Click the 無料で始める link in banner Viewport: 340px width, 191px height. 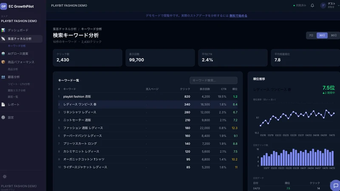point(238,16)
